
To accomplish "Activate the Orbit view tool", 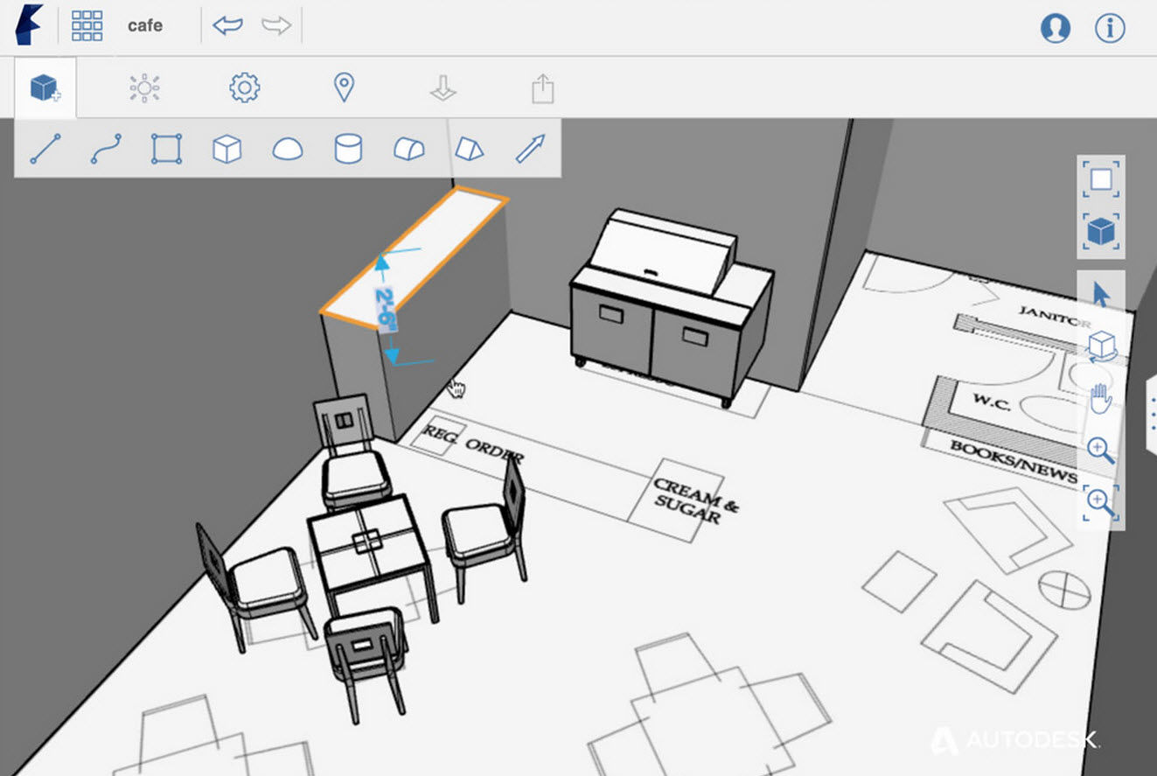I will point(1101,347).
